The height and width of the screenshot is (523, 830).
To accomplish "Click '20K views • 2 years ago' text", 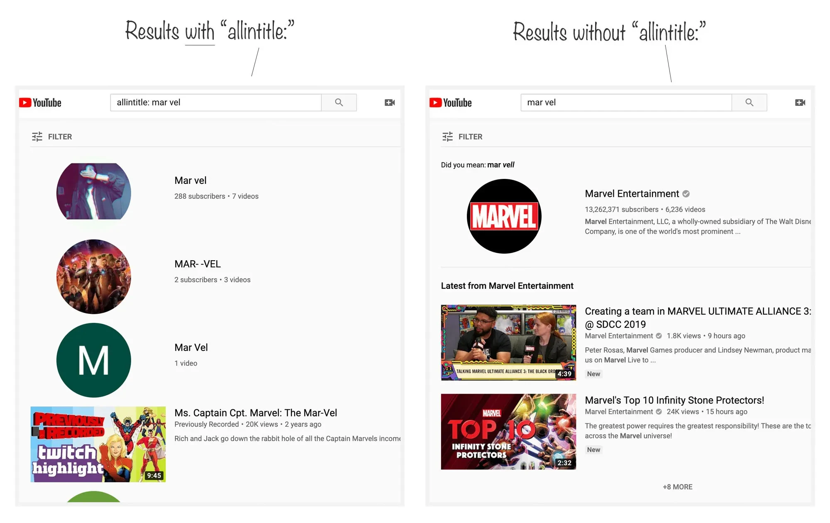I will pos(283,424).
